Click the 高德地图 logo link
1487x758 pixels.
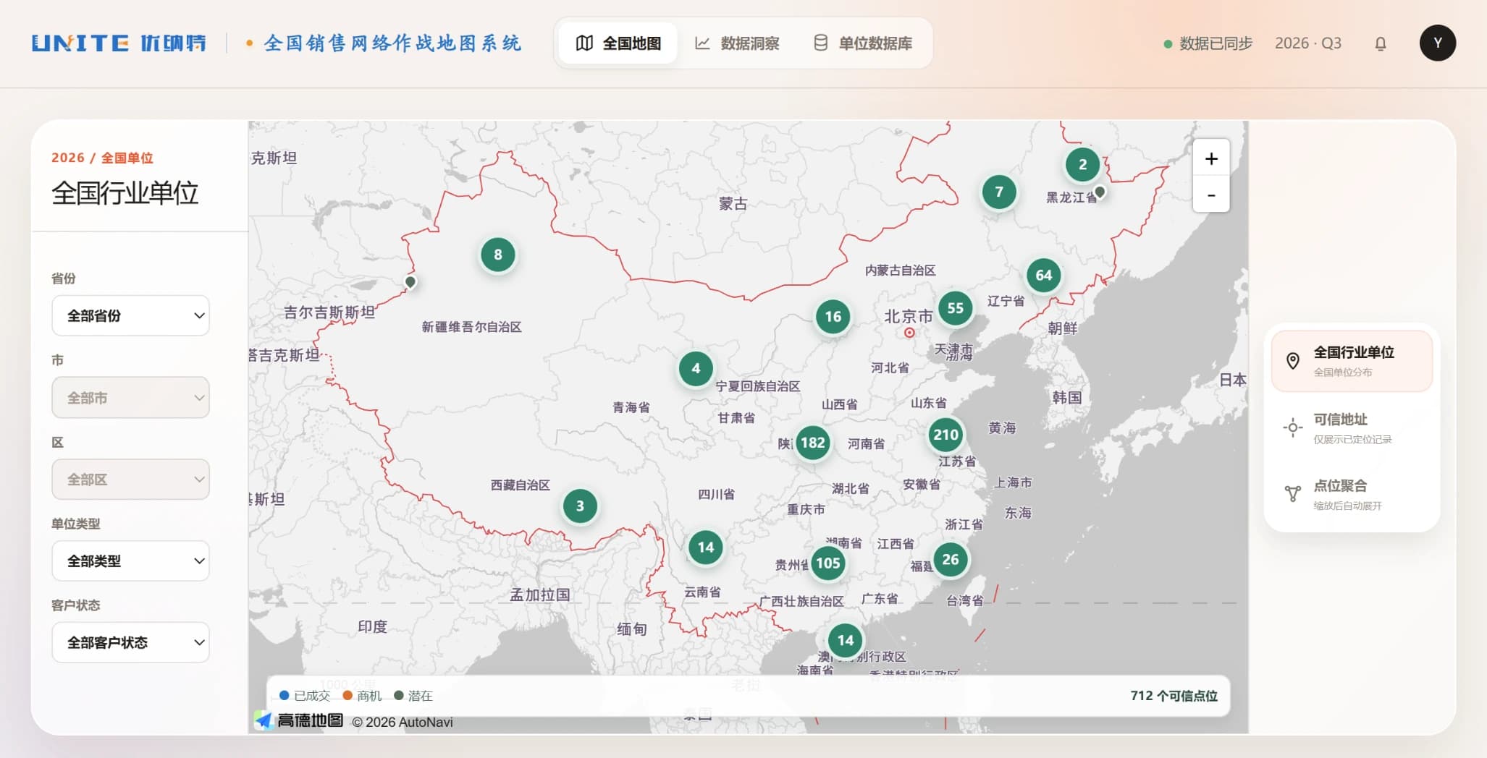299,720
